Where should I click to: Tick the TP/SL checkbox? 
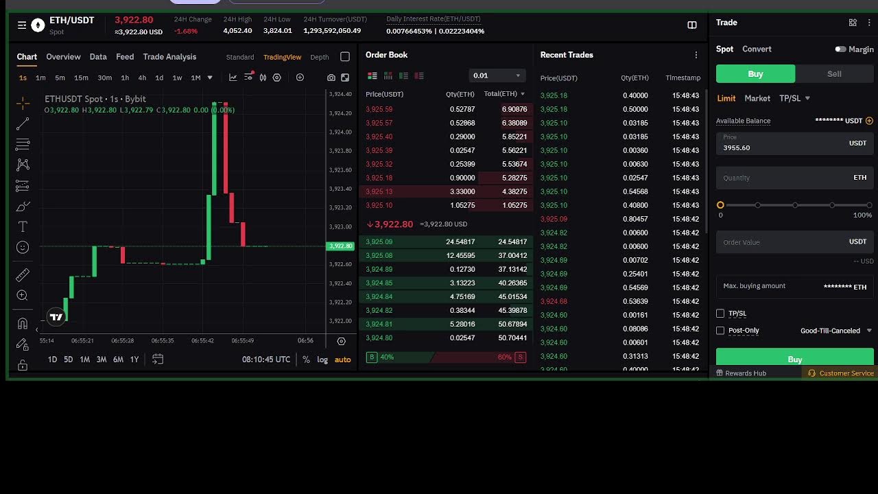[720, 314]
